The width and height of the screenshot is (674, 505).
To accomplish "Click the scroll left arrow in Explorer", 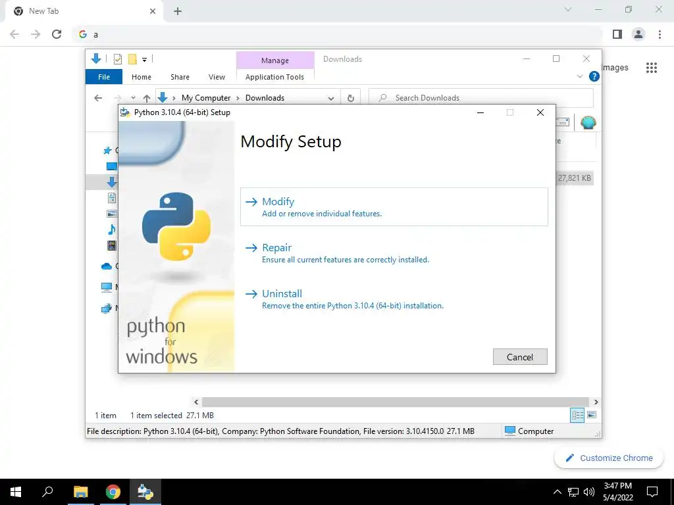I will (196, 402).
